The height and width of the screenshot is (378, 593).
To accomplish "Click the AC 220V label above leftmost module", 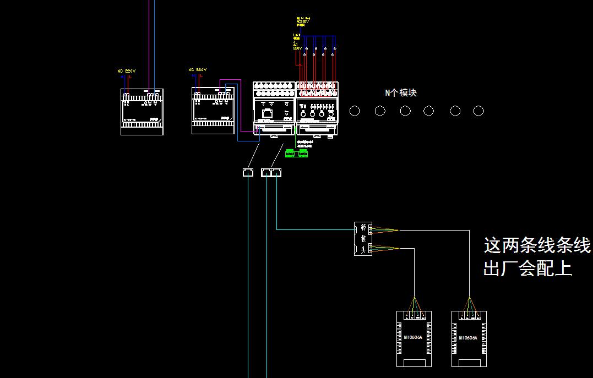I will pyautogui.click(x=127, y=71).
